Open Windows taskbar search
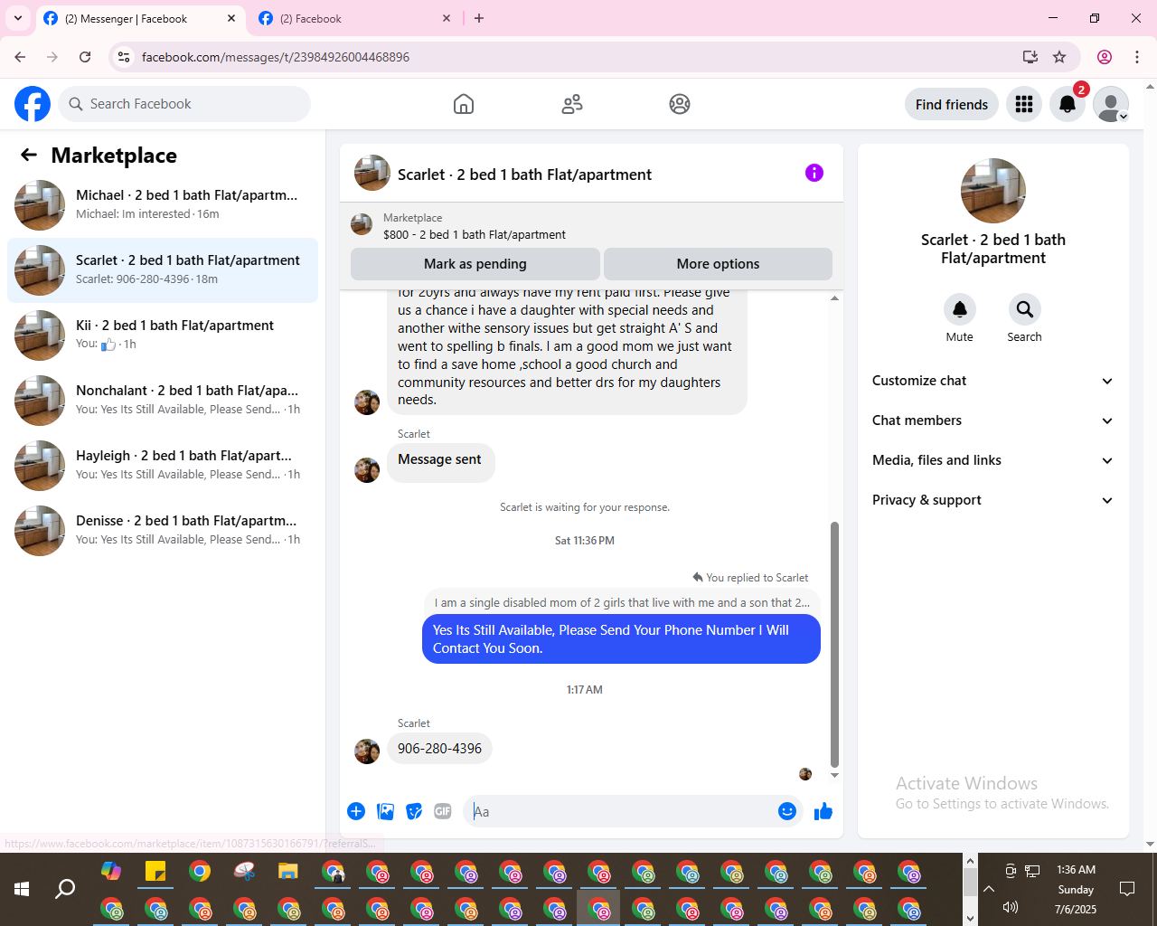The image size is (1157, 926). 65,889
